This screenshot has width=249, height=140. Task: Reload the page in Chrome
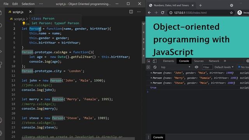tap(163, 12)
